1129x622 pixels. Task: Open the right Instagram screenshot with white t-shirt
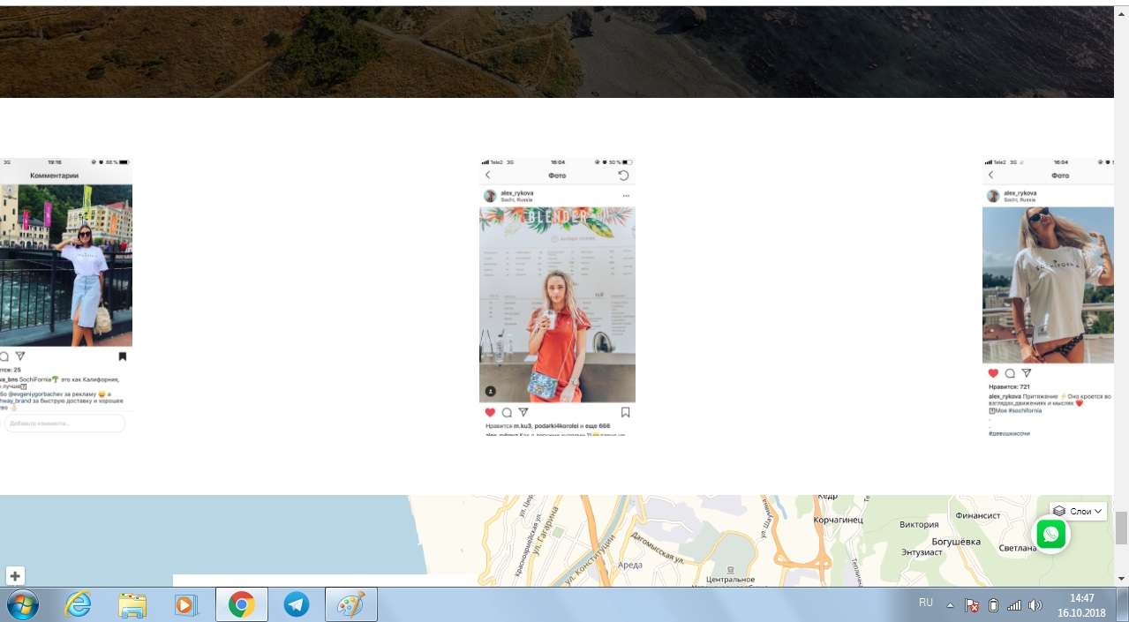point(1048,296)
